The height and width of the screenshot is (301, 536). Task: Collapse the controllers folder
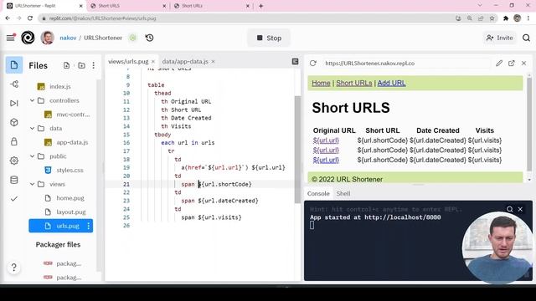(33, 100)
